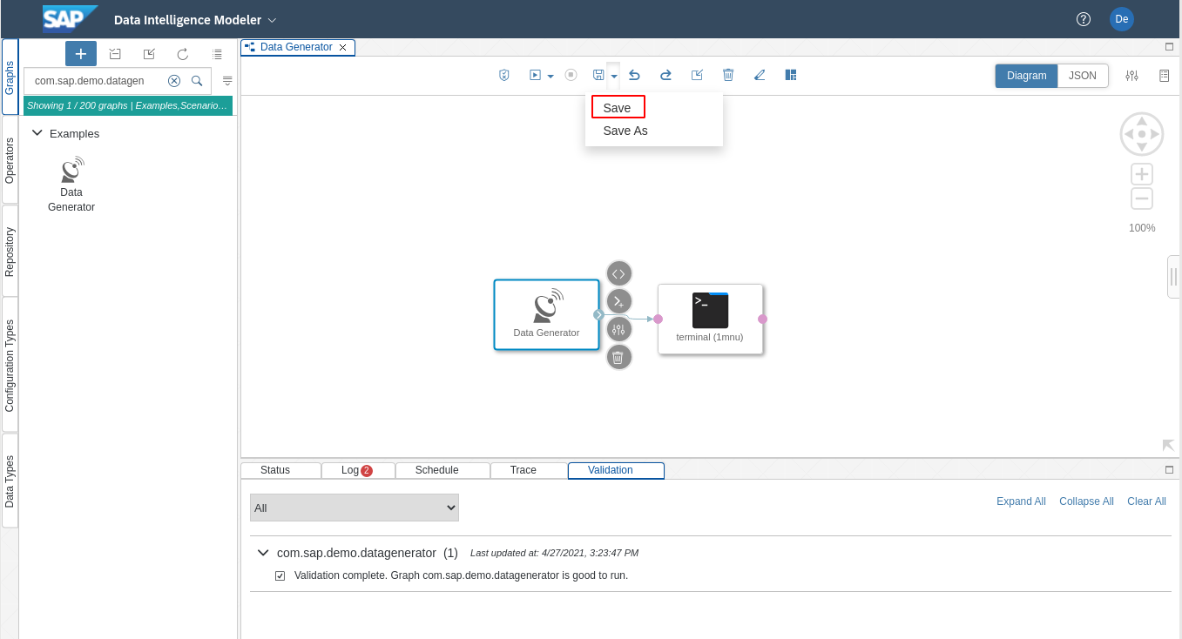Click the save disk icon in toolbar
Image resolution: width=1182 pixels, height=639 pixels.
[x=598, y=75]
